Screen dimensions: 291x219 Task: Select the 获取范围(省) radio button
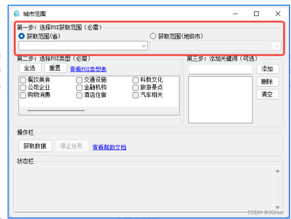(x=21, y=36)
